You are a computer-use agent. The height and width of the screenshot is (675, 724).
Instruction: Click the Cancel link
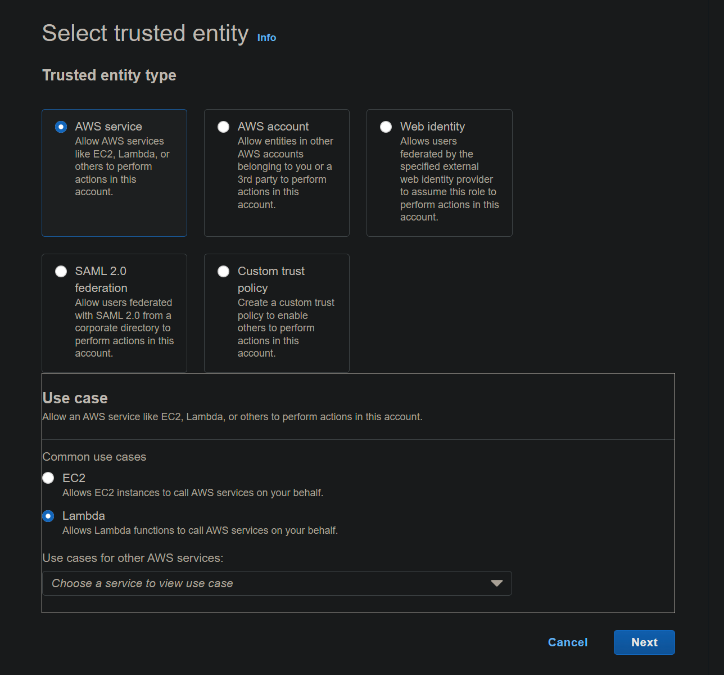click(568, 642)
